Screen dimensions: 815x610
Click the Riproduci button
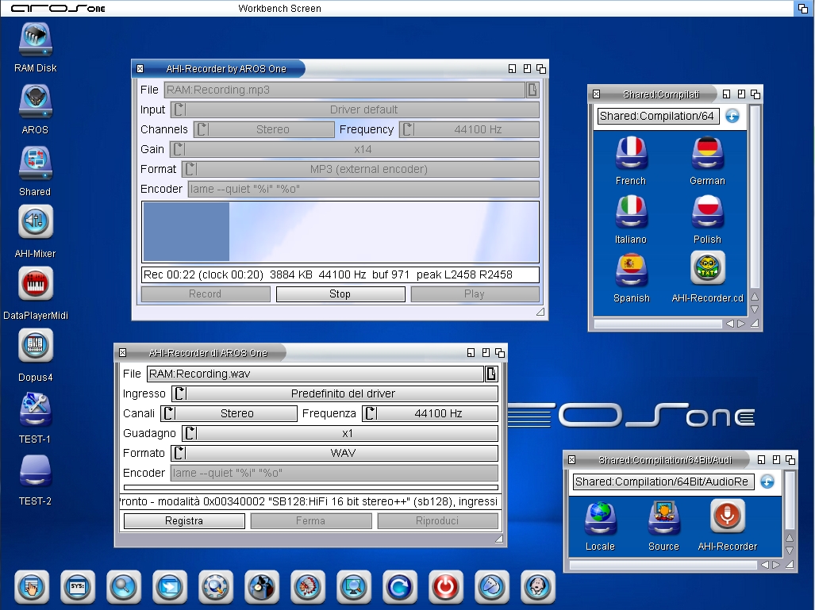(437, 520)
